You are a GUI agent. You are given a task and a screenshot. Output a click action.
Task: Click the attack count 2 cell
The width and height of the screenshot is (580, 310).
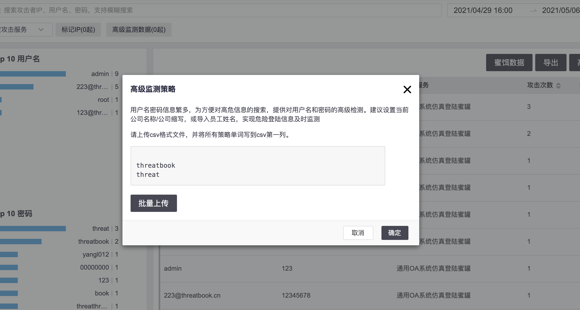[x=529, y=134]
